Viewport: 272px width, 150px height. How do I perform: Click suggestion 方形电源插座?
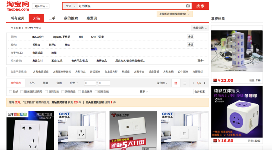41,72
